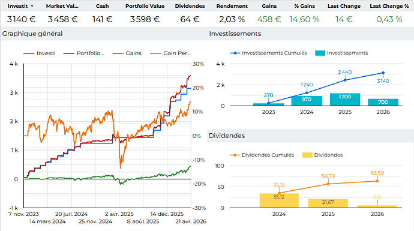Image resolution: width=414 pixels, height=231 pixels.
Task: Click the 7 nov. 2023 axis label
Action: [x=23, y=214]
